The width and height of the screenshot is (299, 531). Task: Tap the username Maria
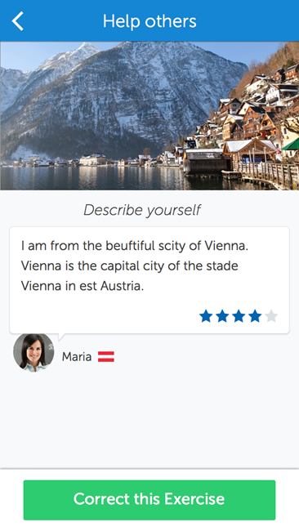(x=77, y=357)
